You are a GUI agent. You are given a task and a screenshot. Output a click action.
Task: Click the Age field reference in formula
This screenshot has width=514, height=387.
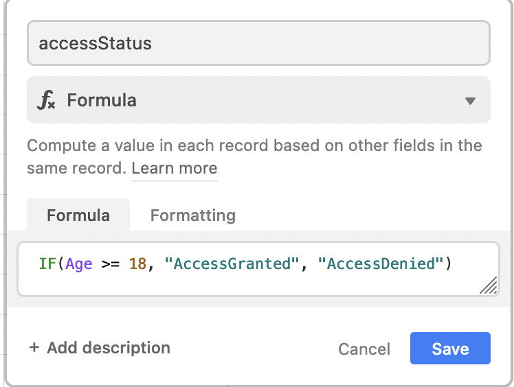[79, 263]
